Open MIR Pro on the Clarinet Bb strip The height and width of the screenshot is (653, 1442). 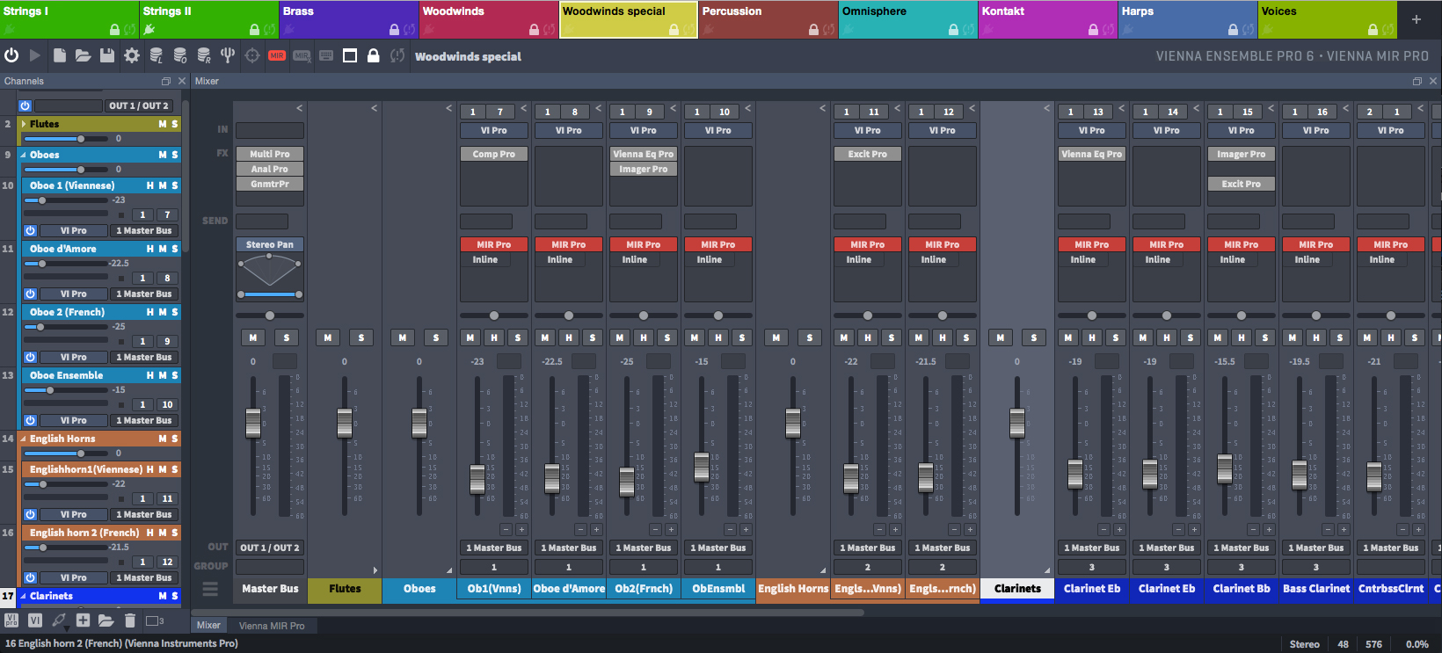click(x=1242, y=244)
